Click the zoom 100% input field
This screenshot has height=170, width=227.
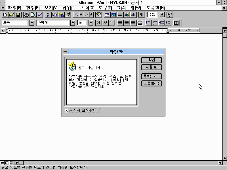[x=152, y=15]
